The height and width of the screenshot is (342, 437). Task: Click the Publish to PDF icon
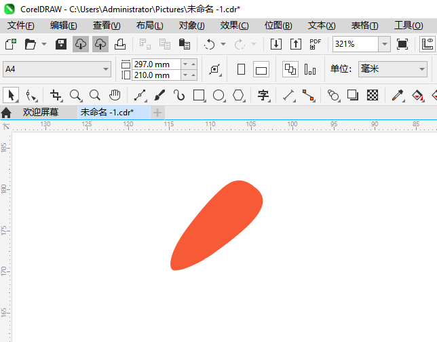[316, 44]
